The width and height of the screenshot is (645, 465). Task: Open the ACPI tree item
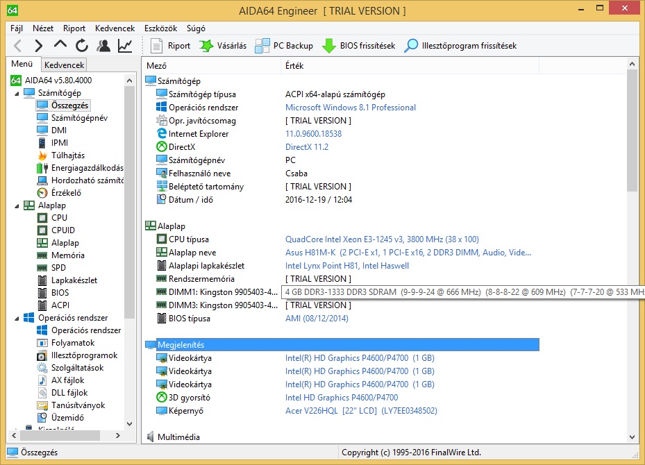[60, 305]
